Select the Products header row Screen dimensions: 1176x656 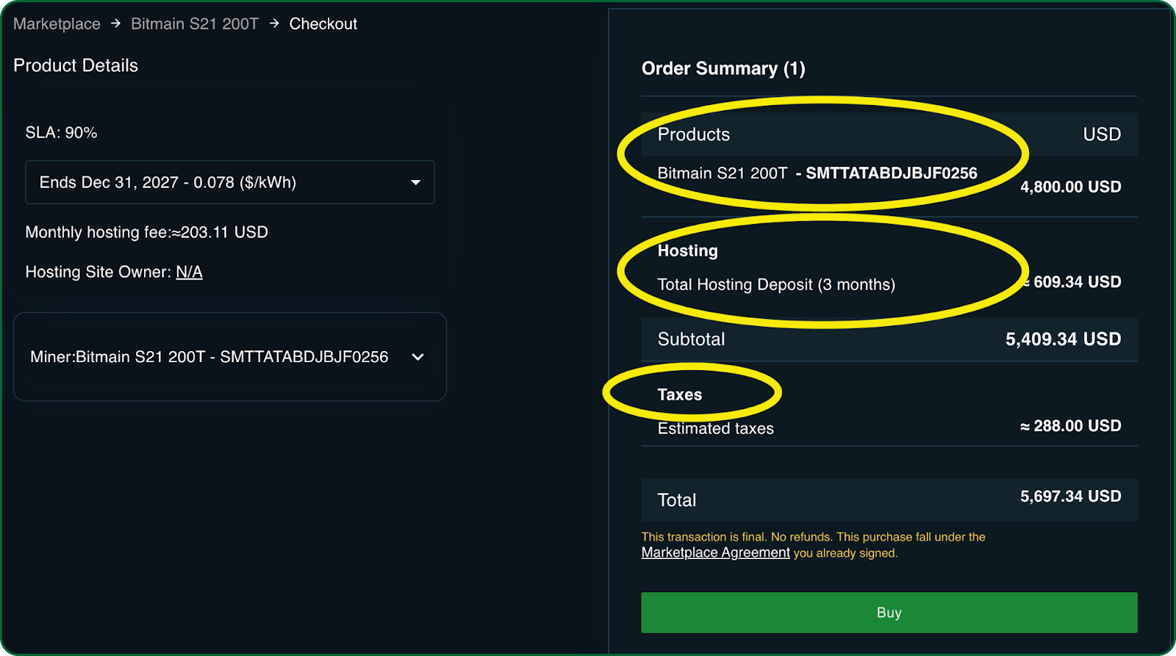tap(889, 134)
